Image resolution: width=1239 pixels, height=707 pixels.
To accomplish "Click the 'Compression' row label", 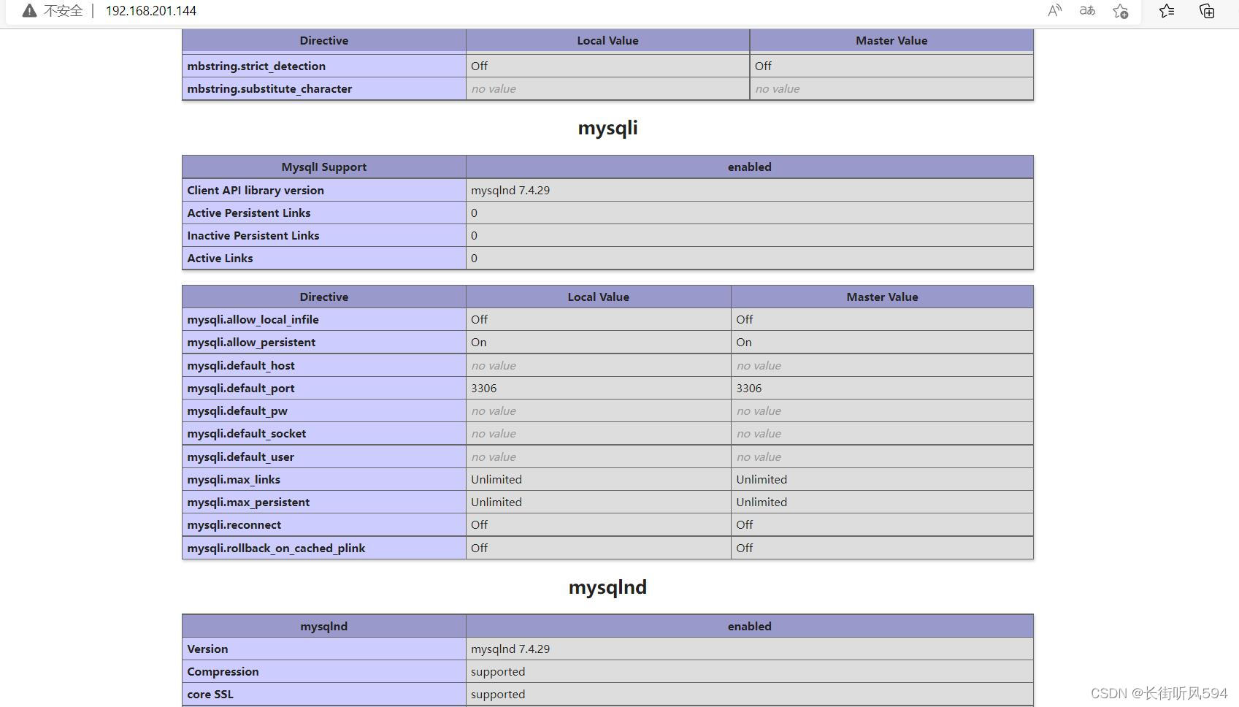I will pos(223,671).
